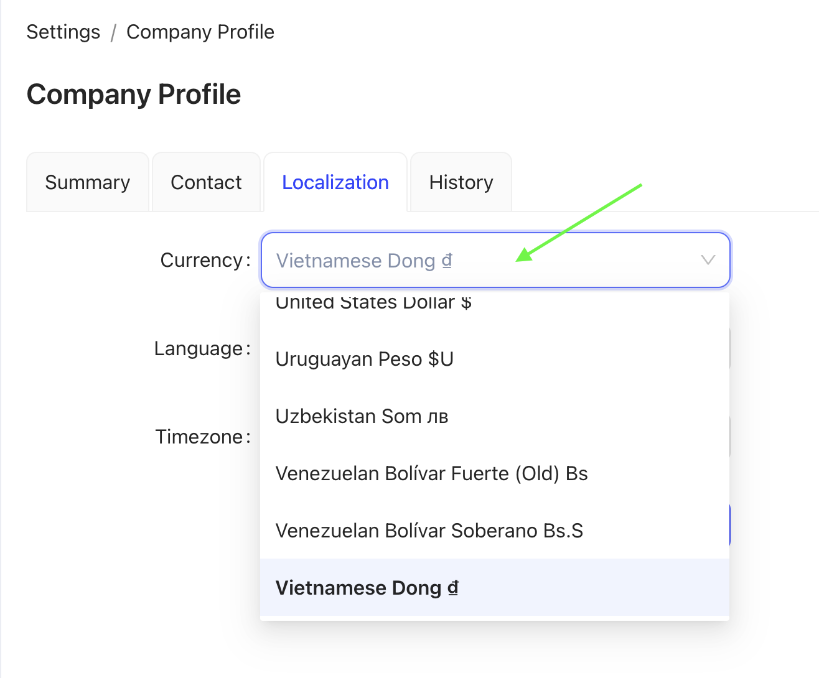Open the Summary tab
Viewport: 819px width, 678px height.
pyautogui.click(x=88, y=182)
